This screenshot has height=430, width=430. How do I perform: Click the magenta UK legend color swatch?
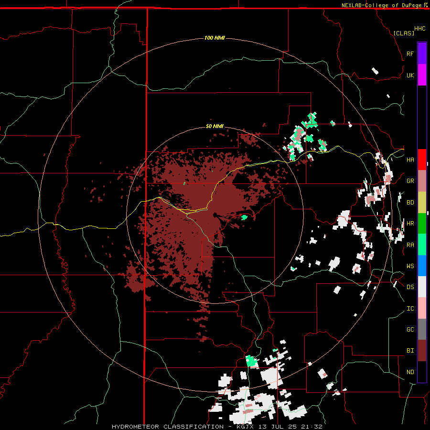click(x=422, y=75)
